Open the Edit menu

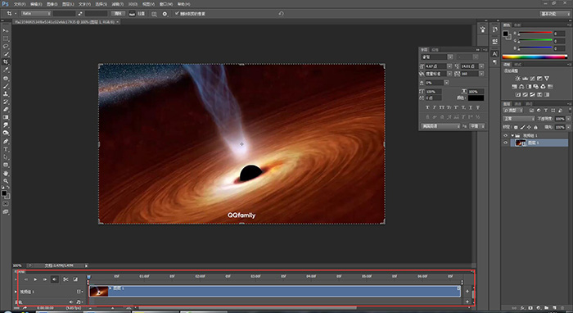(x=36, y=4)
